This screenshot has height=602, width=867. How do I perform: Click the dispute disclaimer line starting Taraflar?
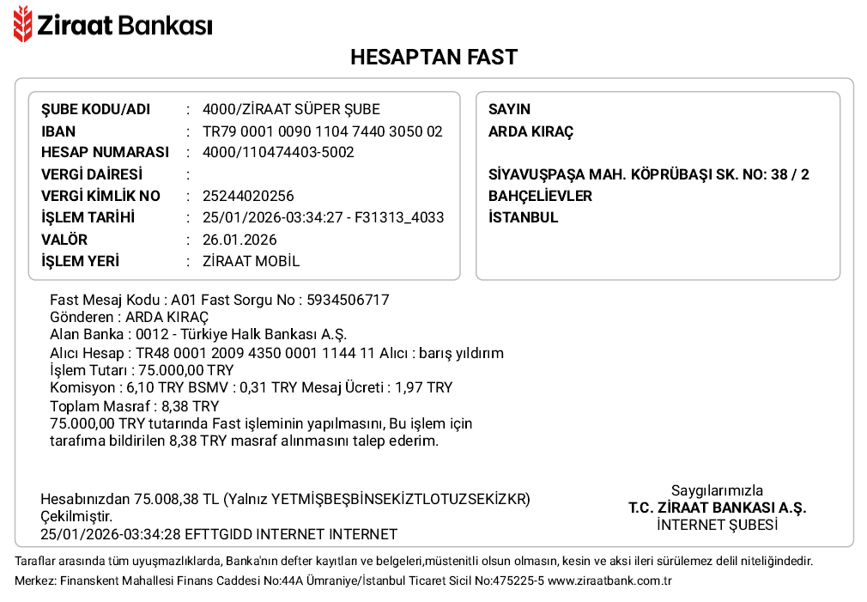click(414, 561)
